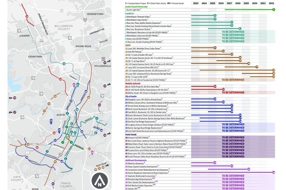Click the purple pin labeled 51
Image resolution: width=286 pixels, height=190 pixels.
click(x=74, y=85)
